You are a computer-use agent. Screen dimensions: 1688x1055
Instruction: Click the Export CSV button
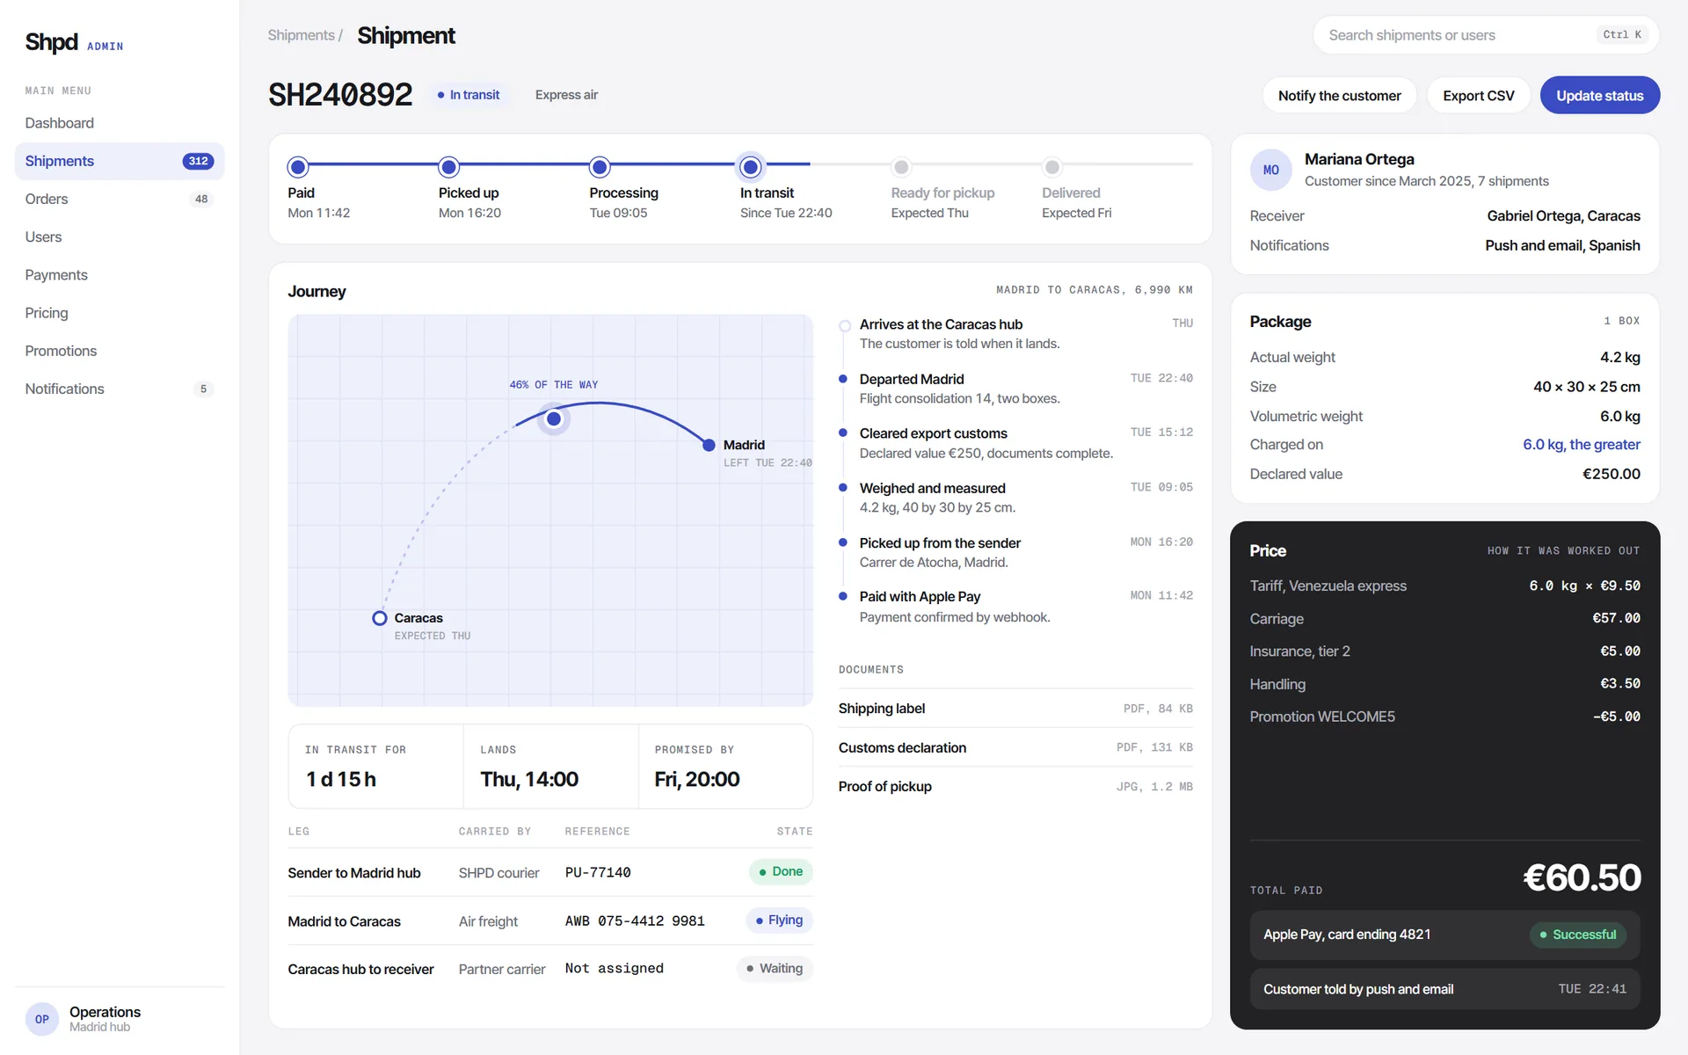(x=1478, y=95)
